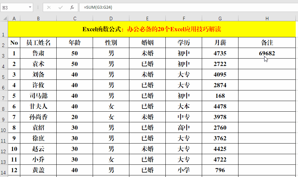Image resolution: width=298 pixels, height=177 pixels.
Task: Select row 1 header
Action: (x=4, y=29)
